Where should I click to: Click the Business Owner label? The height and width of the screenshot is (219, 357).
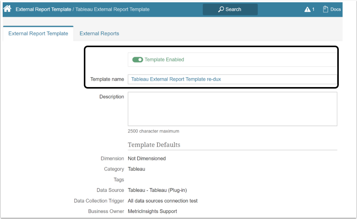pyautogui.click(x=106, y=211)
